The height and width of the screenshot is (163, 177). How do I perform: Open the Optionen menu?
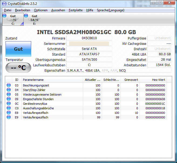[41, 10]
